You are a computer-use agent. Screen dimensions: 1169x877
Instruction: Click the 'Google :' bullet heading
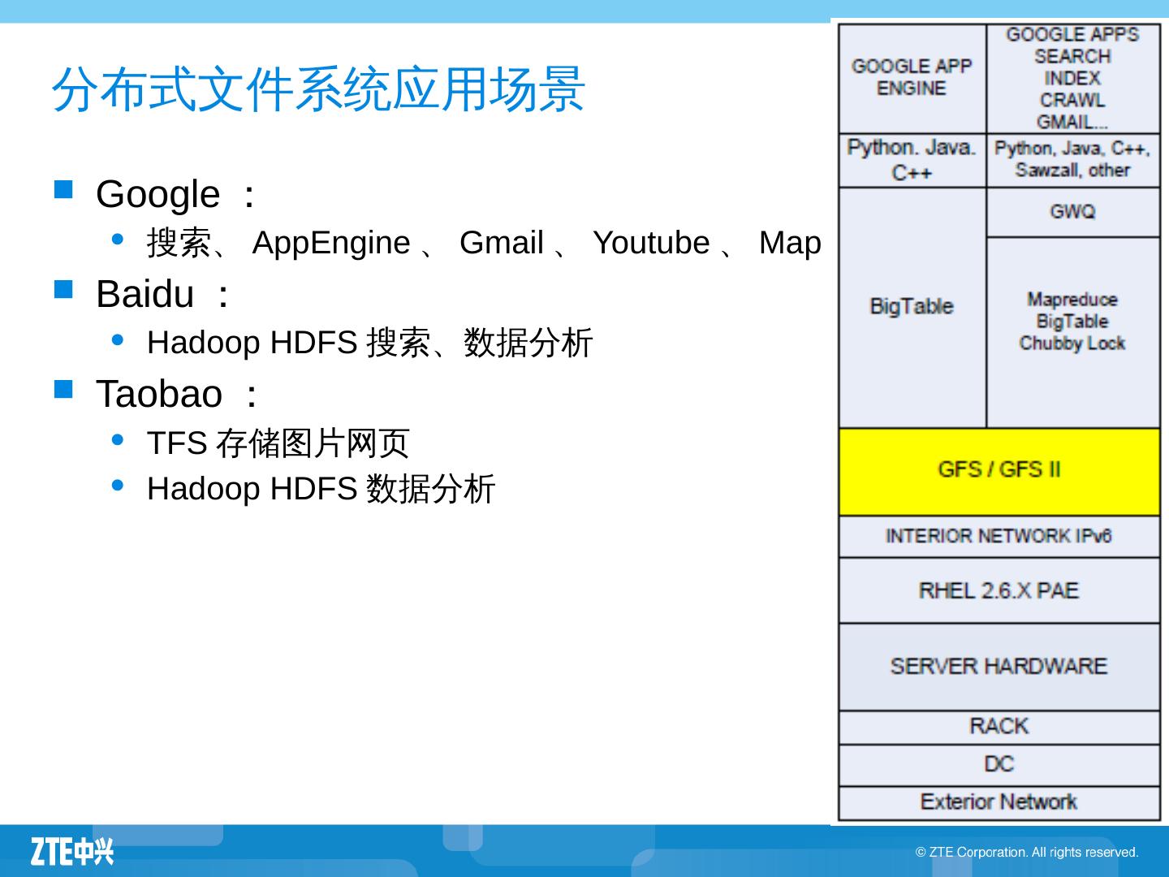pos(176,194)
